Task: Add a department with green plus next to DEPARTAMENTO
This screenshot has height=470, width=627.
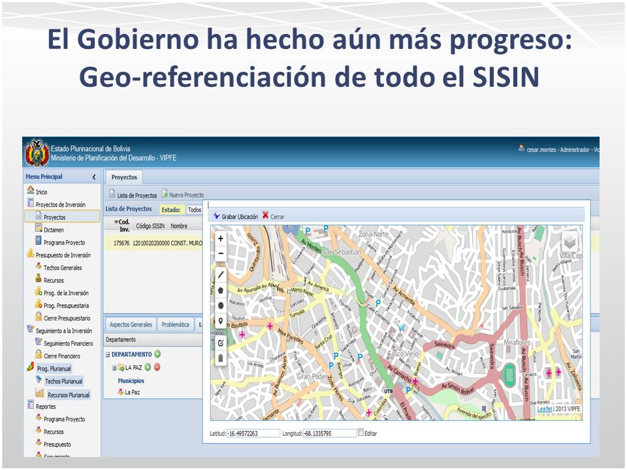Action: 157,354
